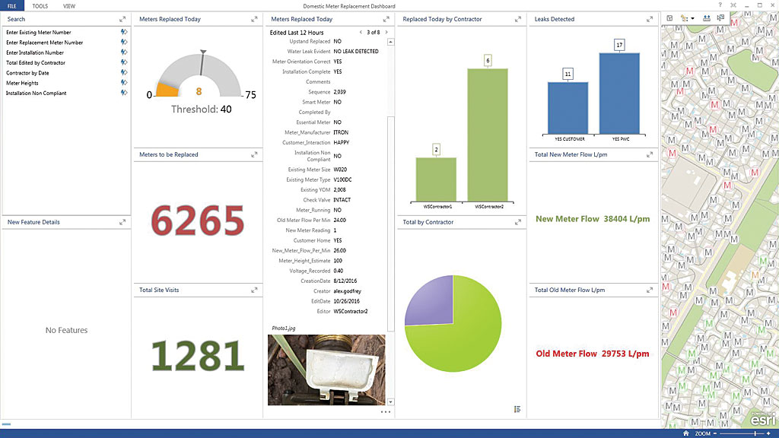Open the VIEW menu

click(69, 6)
